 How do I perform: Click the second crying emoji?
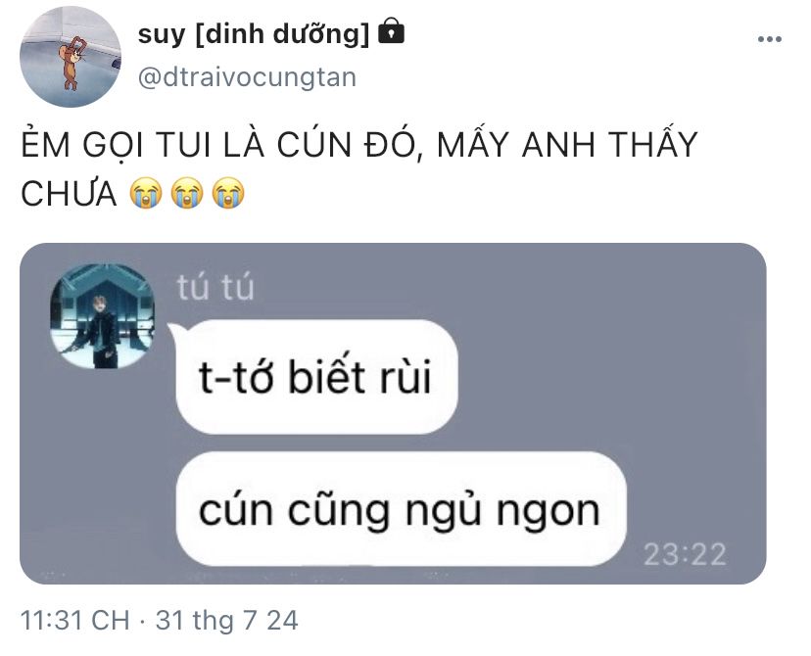pyautogui.click(x=187, y=193)
